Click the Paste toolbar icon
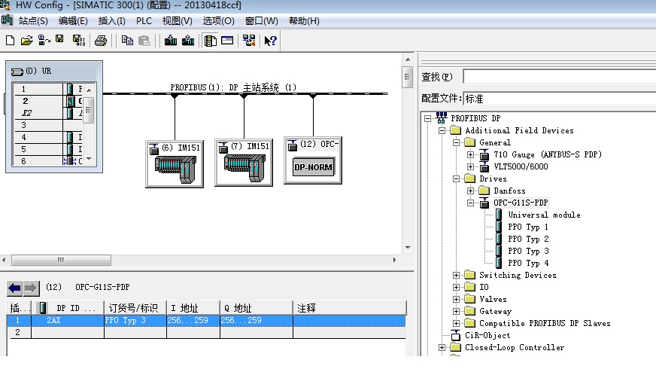 (x=144, y=41)
